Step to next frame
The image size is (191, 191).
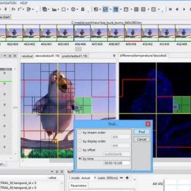[184, 10]
